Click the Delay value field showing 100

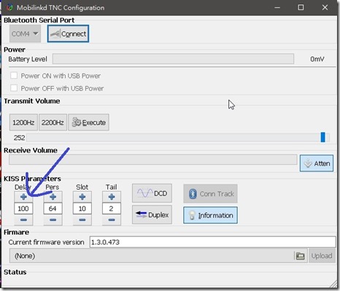[23, 209]
